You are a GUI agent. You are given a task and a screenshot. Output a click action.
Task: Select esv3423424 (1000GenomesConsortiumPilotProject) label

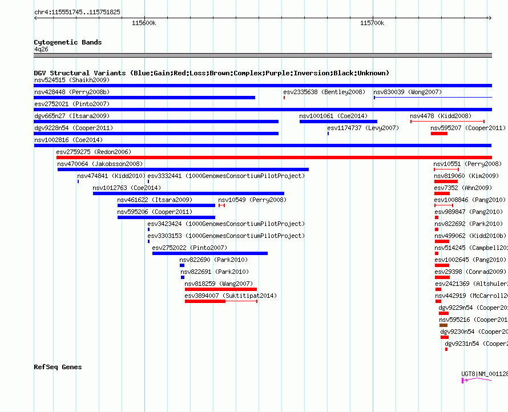pos(226,224)
